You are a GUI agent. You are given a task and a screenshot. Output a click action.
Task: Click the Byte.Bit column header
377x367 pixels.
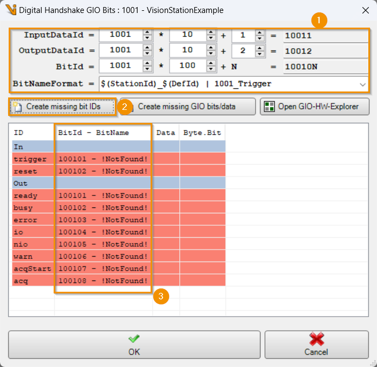pyautogui.click(x=202, y=133)
